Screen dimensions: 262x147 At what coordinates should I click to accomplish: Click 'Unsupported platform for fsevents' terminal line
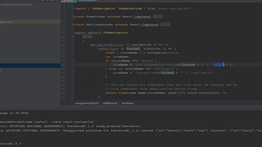click(x=131, y=131)
